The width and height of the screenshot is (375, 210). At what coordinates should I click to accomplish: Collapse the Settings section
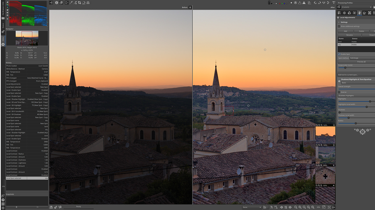point(339,22)
